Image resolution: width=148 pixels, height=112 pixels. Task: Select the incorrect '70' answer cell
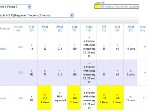[x=44, y=73]
